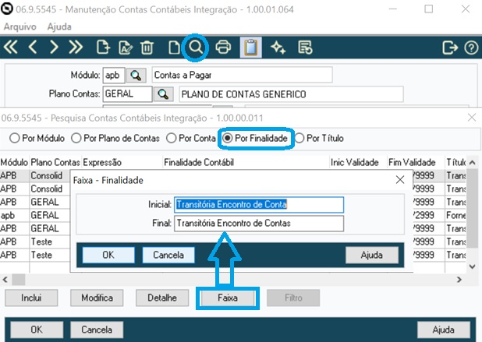Click the Inicial finalidade input field
Screen dimensions: 482x342
click(x=259, y=205)
